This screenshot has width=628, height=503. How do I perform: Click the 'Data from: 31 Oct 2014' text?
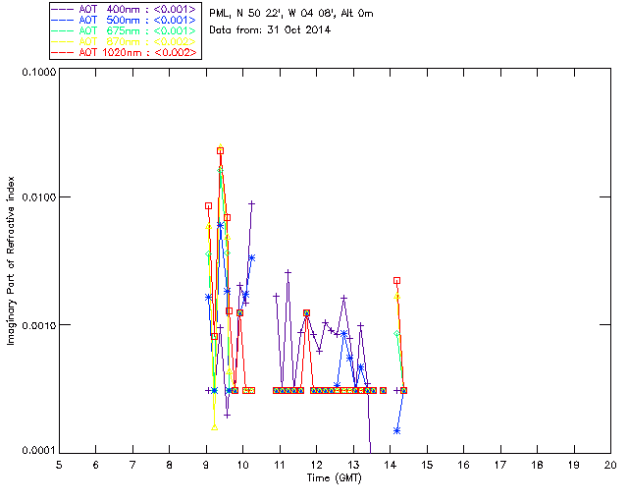270,30
